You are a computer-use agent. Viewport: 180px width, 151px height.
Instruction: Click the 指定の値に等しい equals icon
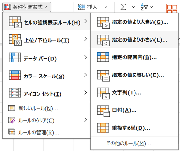pyautogui.click(x=103, y=76)
